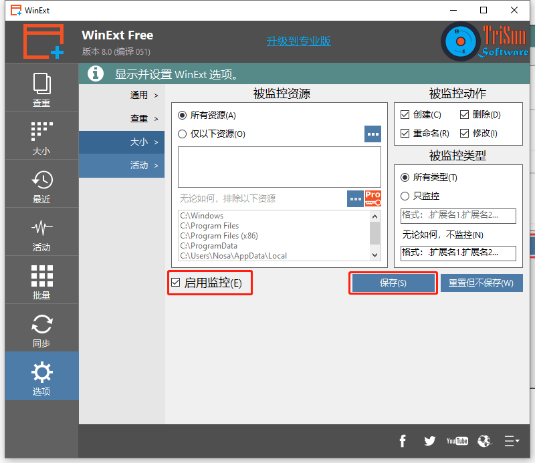
Task: Maximize the WinExt window
Action: (x=484, y=10)
